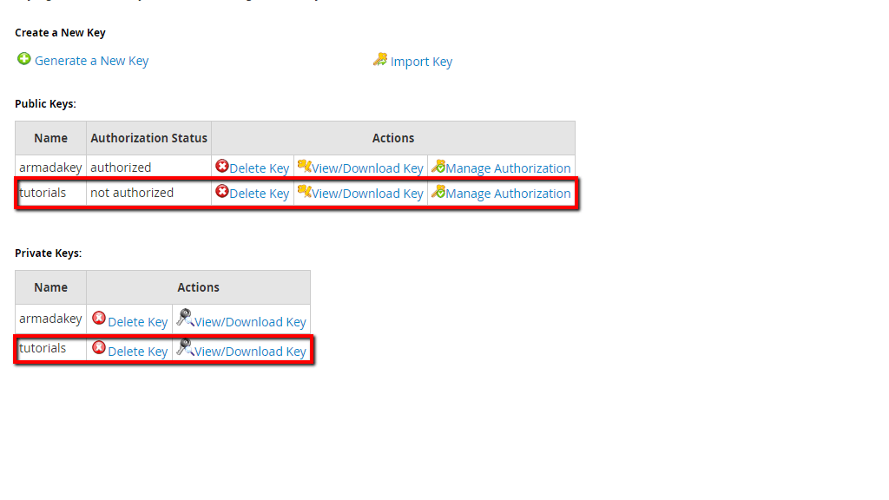Click magnifier key icon for tutorials private key
This screenshot has width=889, height=500.
coord(185,347)
